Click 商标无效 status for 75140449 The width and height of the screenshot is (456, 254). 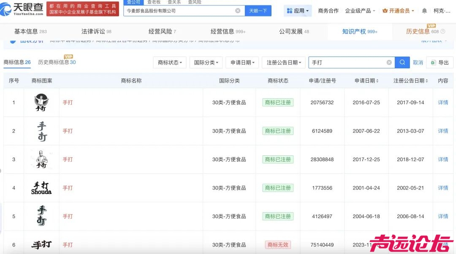click(x=278, y=245)
